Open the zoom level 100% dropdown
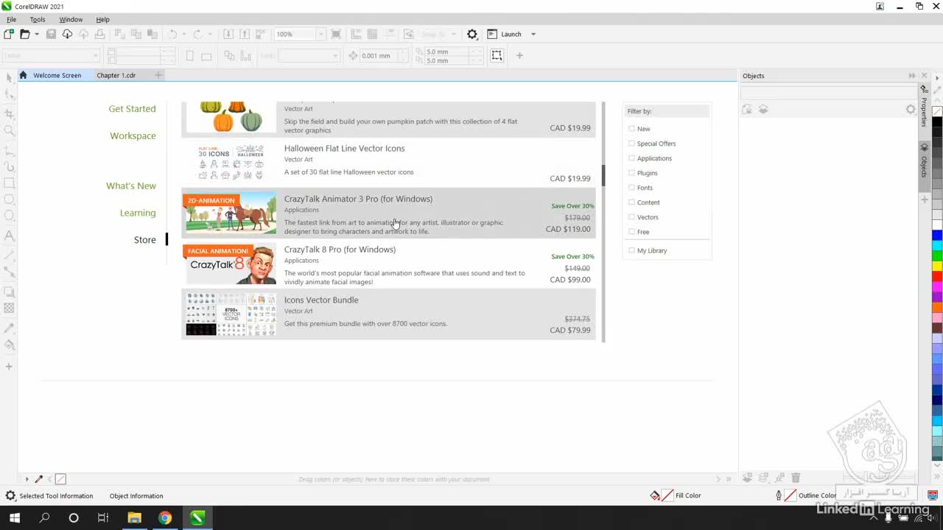943x530 pixels. coord(320,35)
